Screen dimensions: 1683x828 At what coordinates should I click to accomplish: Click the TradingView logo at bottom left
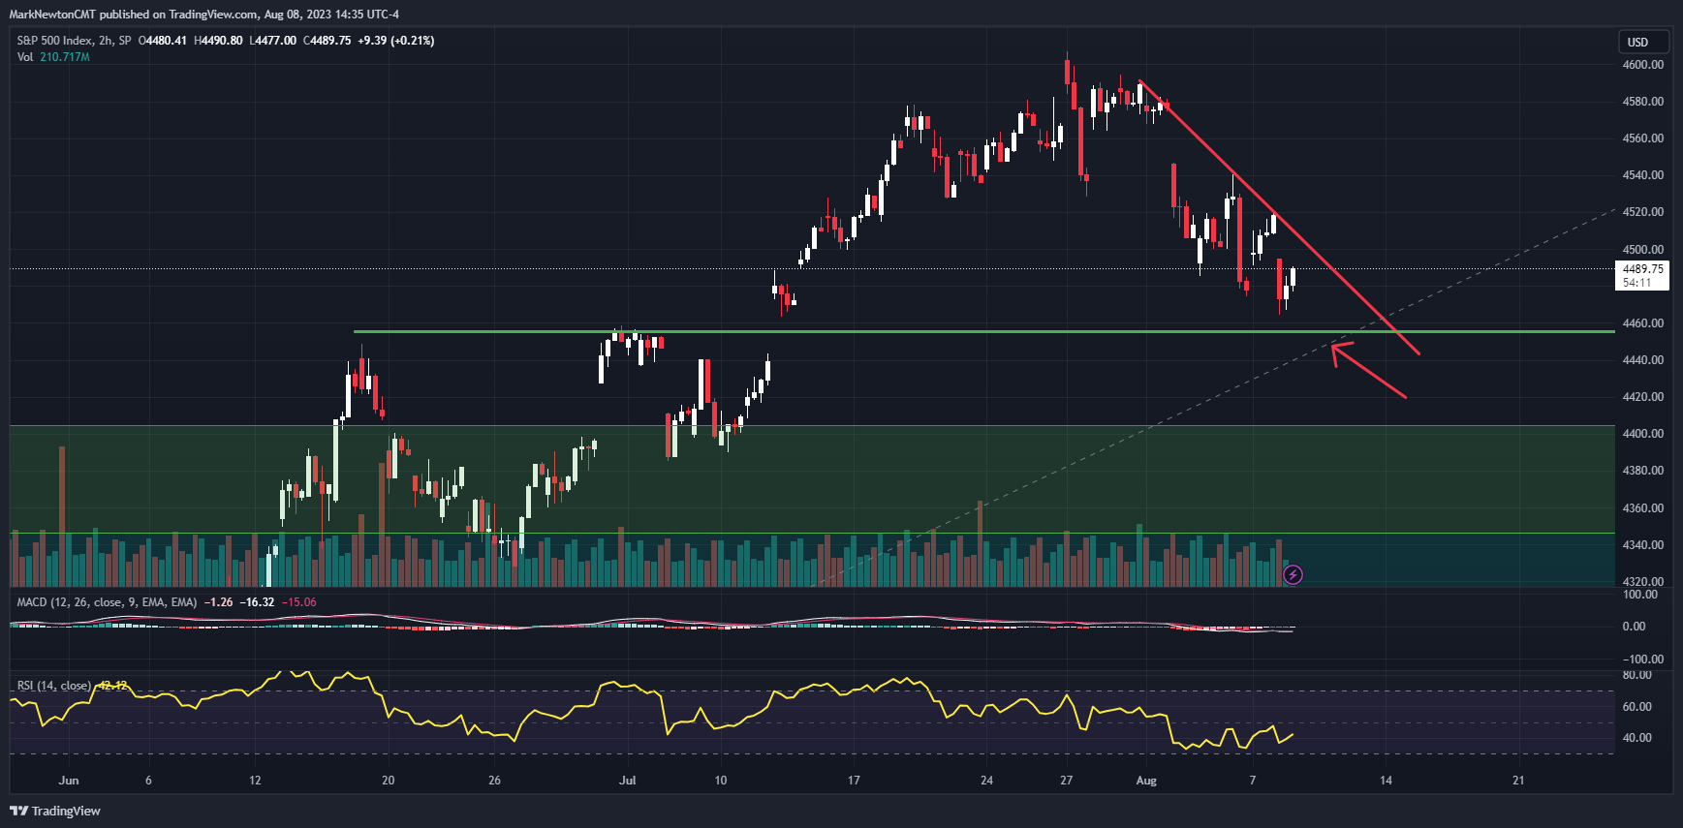[x=55, y=811]
